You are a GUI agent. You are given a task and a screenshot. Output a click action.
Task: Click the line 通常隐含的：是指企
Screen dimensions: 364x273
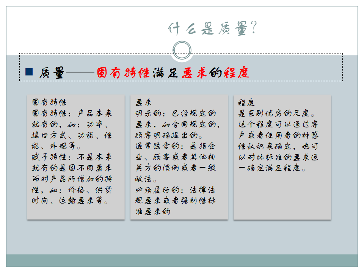[x=176, y=146]
